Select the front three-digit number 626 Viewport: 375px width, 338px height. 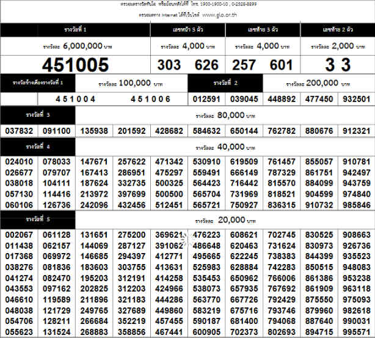207,65
